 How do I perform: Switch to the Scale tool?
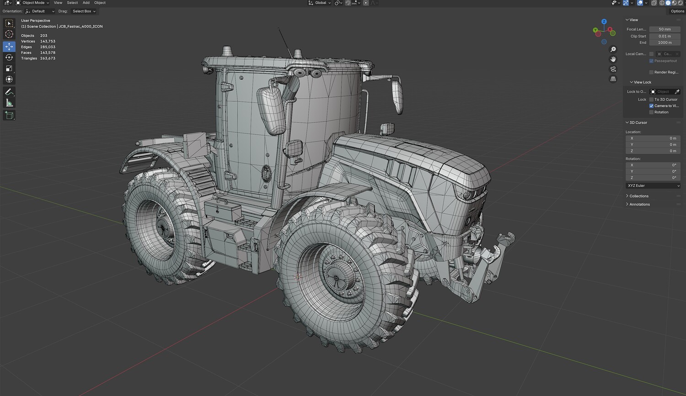point(9,69)
